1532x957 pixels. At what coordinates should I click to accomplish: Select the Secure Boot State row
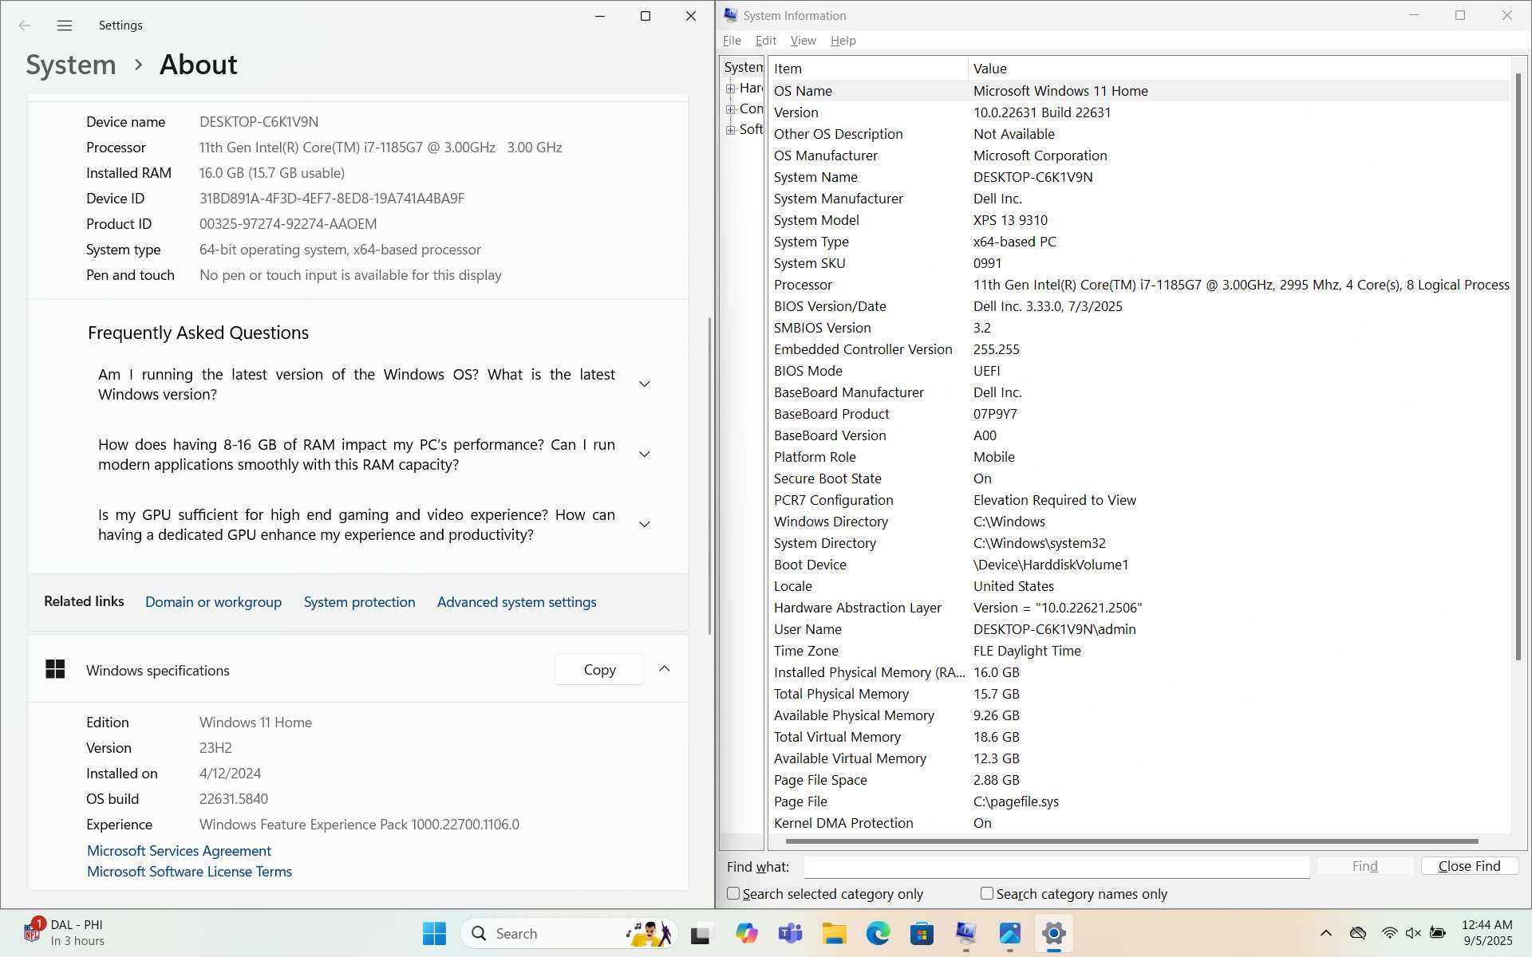point(1139,478)
